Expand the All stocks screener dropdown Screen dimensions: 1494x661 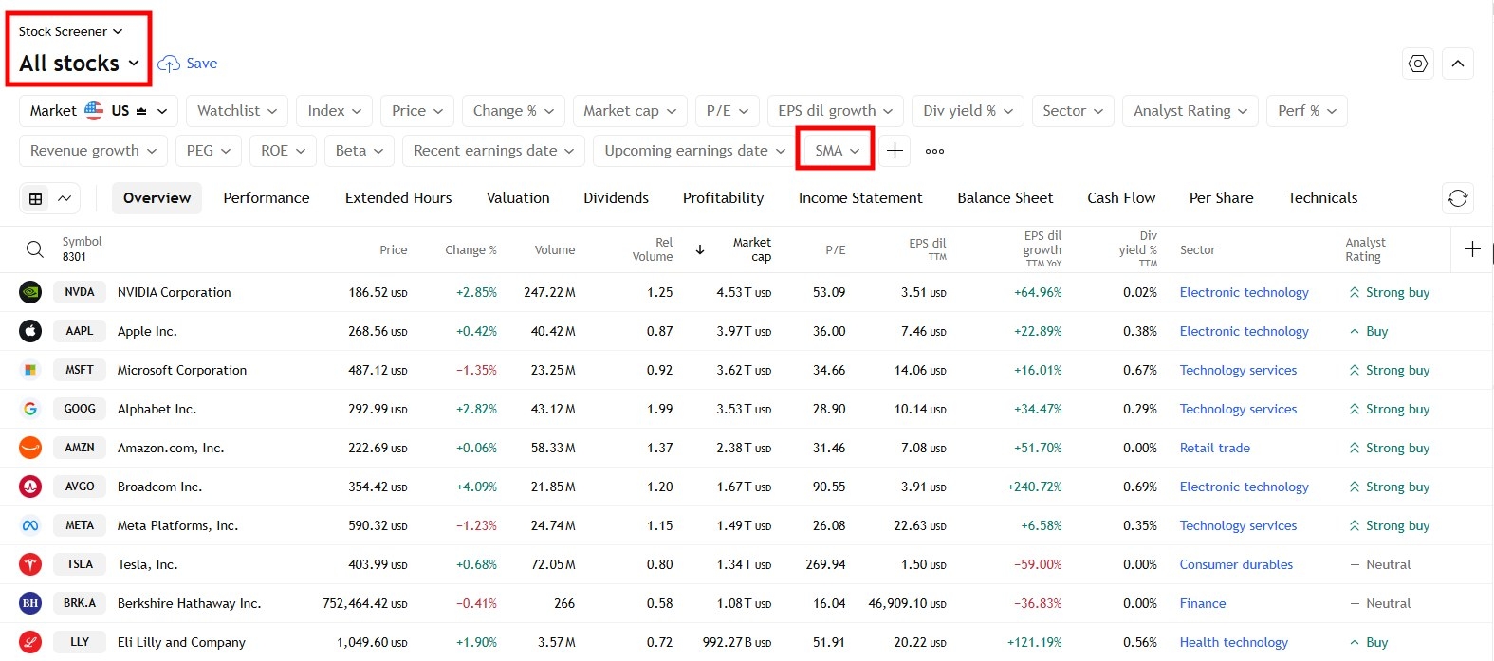pos(79,64)
